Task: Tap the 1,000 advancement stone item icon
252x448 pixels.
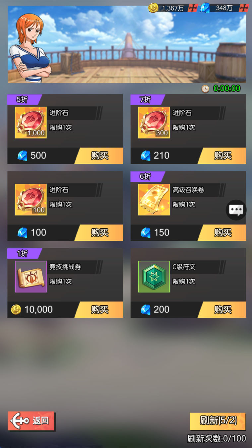Action: 31,122
